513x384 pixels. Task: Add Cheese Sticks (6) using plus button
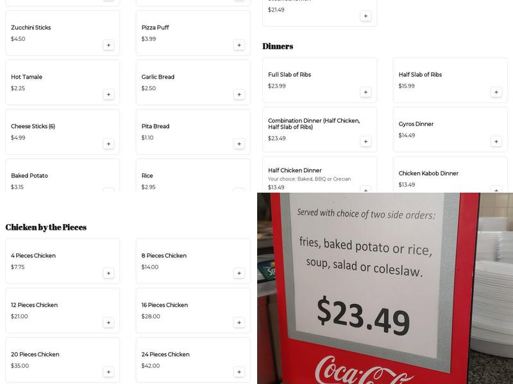coord(108,144)
